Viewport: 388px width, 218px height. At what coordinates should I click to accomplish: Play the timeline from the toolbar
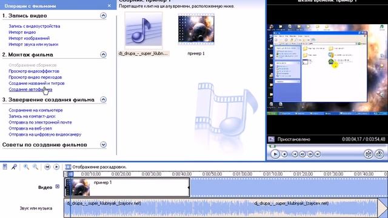pyautogui.click(x=56, y=167)
